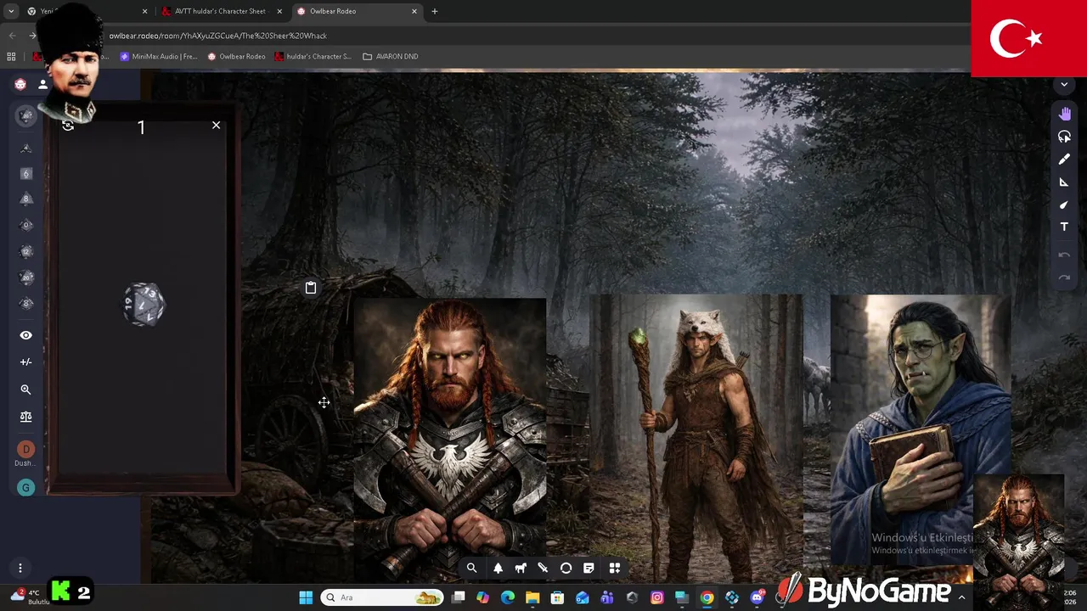Add a d12 die
Viewport: 1087px width, 611px height.
point(25,251)
